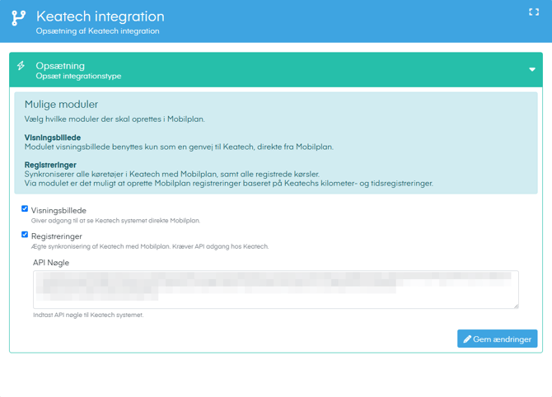Click the Keatech integration page title
This screenshot has width=552, height=397.
101,16
